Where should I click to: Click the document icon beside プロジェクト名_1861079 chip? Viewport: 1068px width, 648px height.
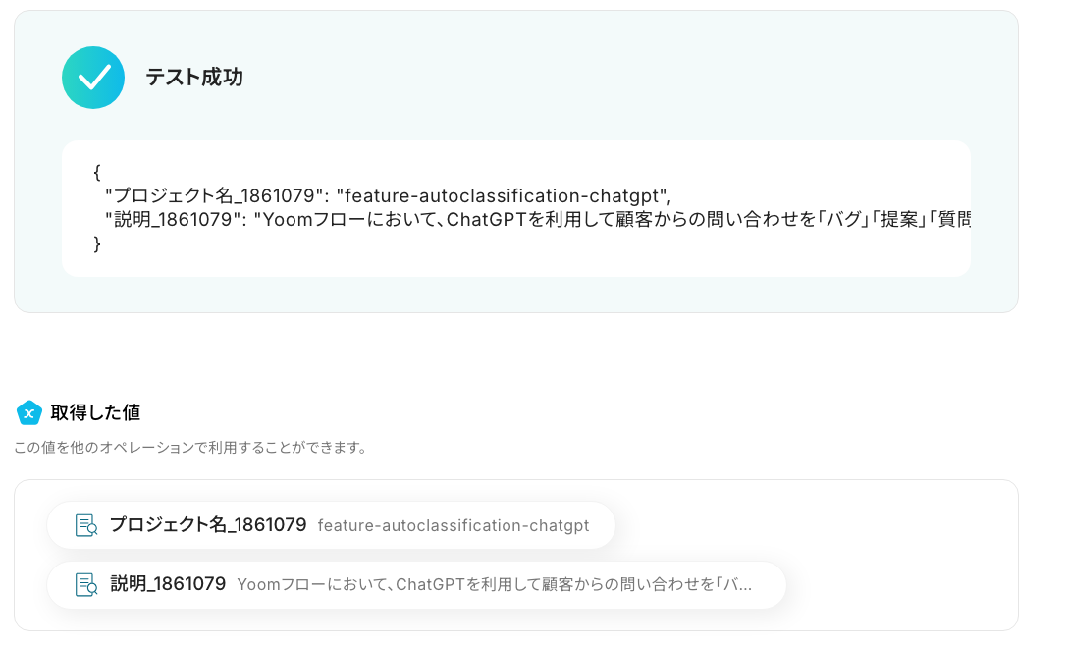pyautogui.click(x=86, y=525)
